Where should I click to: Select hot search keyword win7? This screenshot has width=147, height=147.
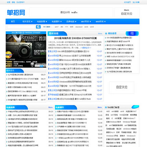click(57, 27)
